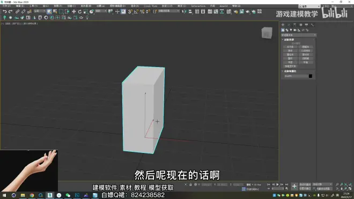Toggle the 3D snaps button
Screen dimensions: 354x199
130,11
